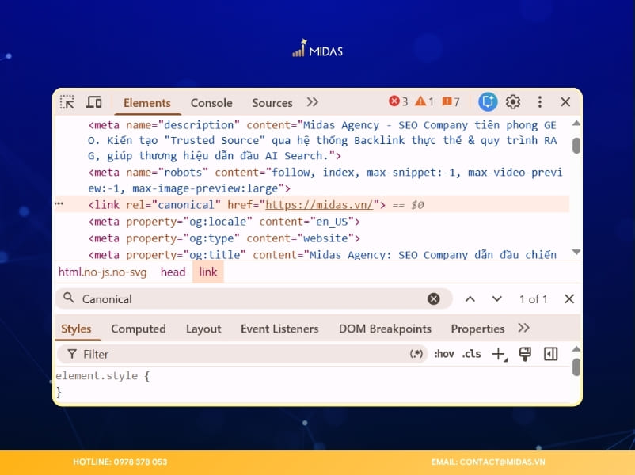Open the DOM Breakpoints tab
Viewport: 635px width, 475px height.
click(x=385, y=329)
